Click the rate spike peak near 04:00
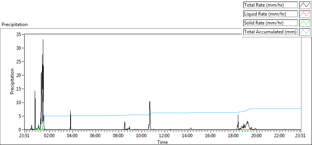Viewport: 312px width, 145px height. pyautogui.click(x=71, y=111)
